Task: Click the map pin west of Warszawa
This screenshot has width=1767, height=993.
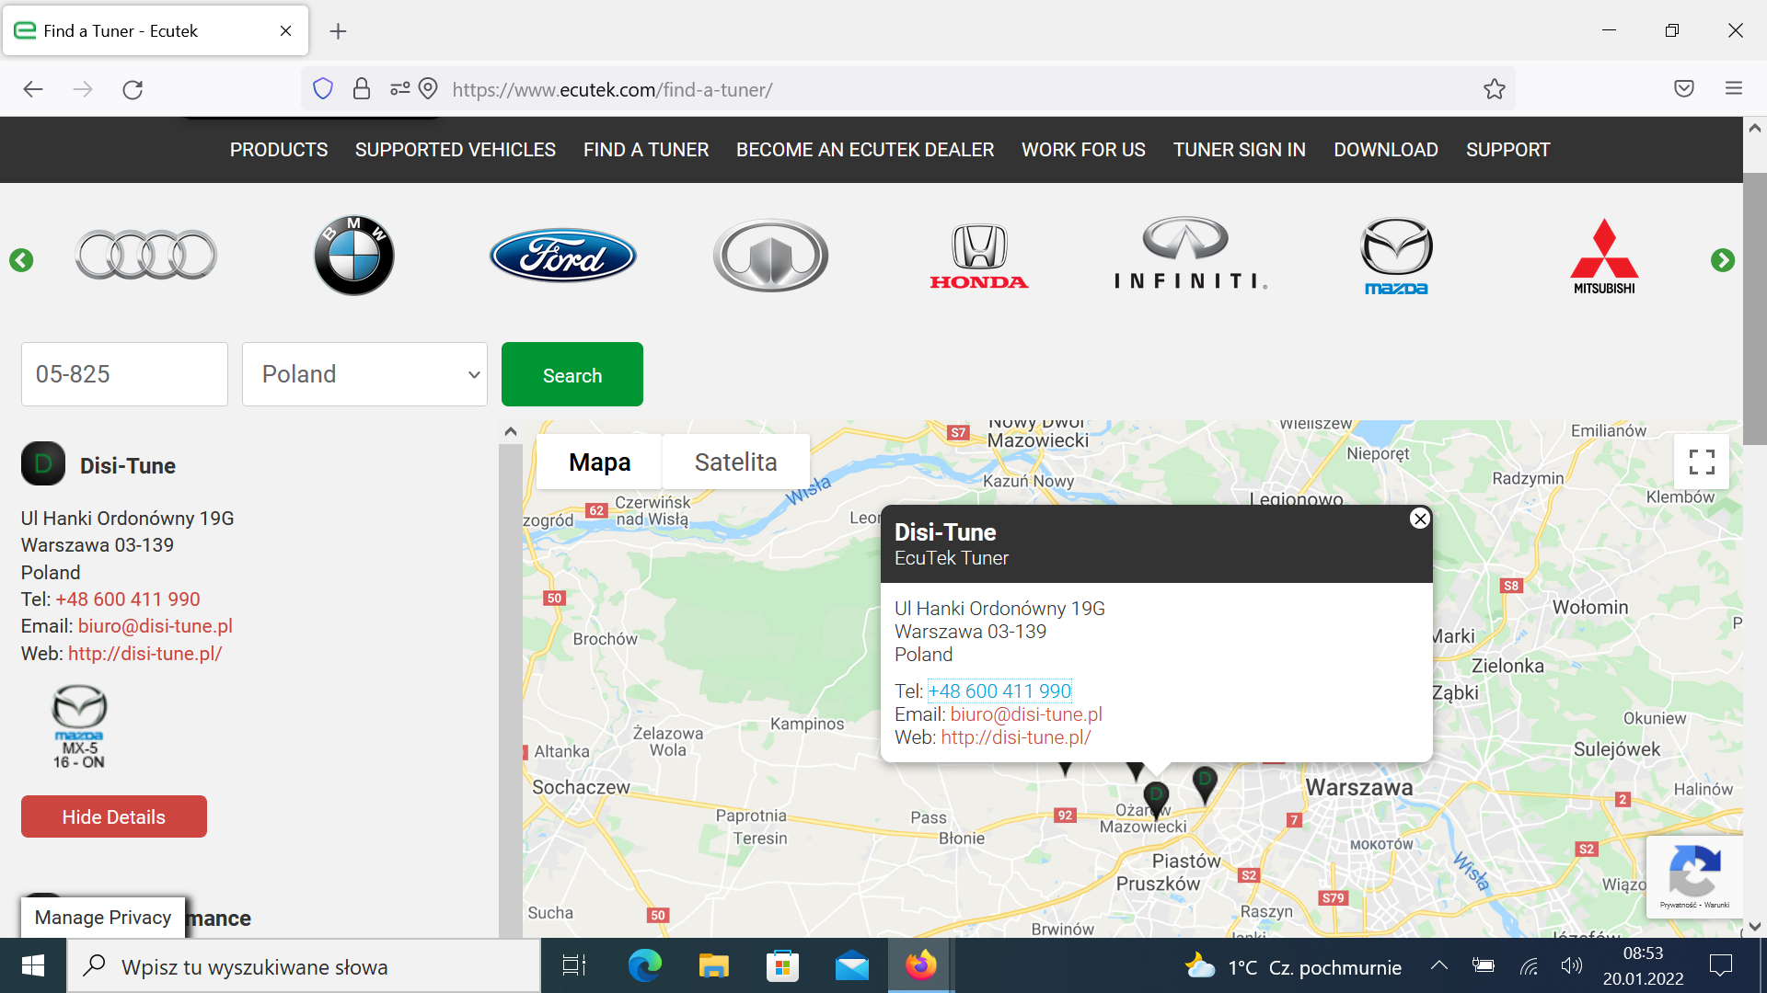Action: click(x=1205, y=783)
